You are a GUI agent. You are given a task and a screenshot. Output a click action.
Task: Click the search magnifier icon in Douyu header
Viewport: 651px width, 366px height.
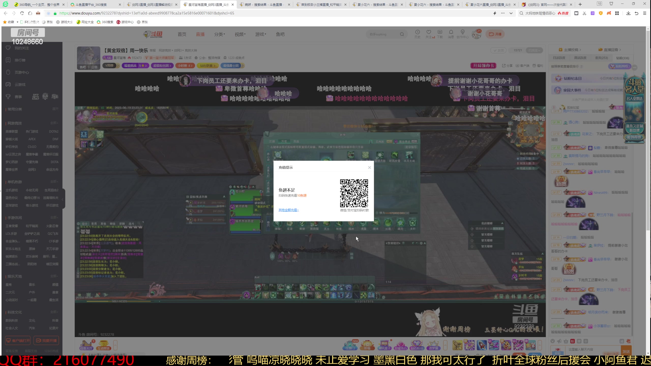click(x=402, y=34)
